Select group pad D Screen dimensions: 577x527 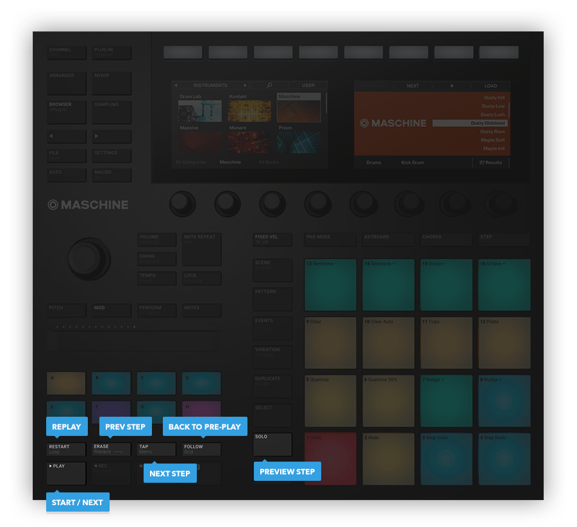point(202,383)
